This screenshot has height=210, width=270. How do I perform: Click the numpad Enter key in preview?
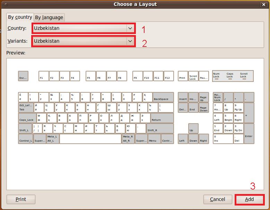click(x=249, y=134)
